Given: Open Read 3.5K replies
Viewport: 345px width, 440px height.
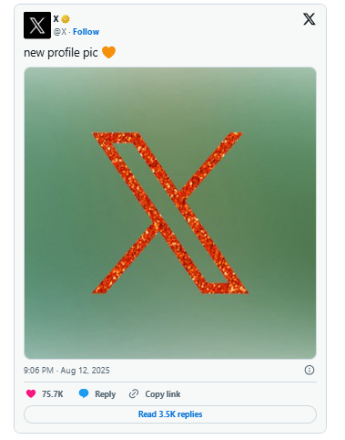Looking at the screenshot, I should (x=170, y=414).
